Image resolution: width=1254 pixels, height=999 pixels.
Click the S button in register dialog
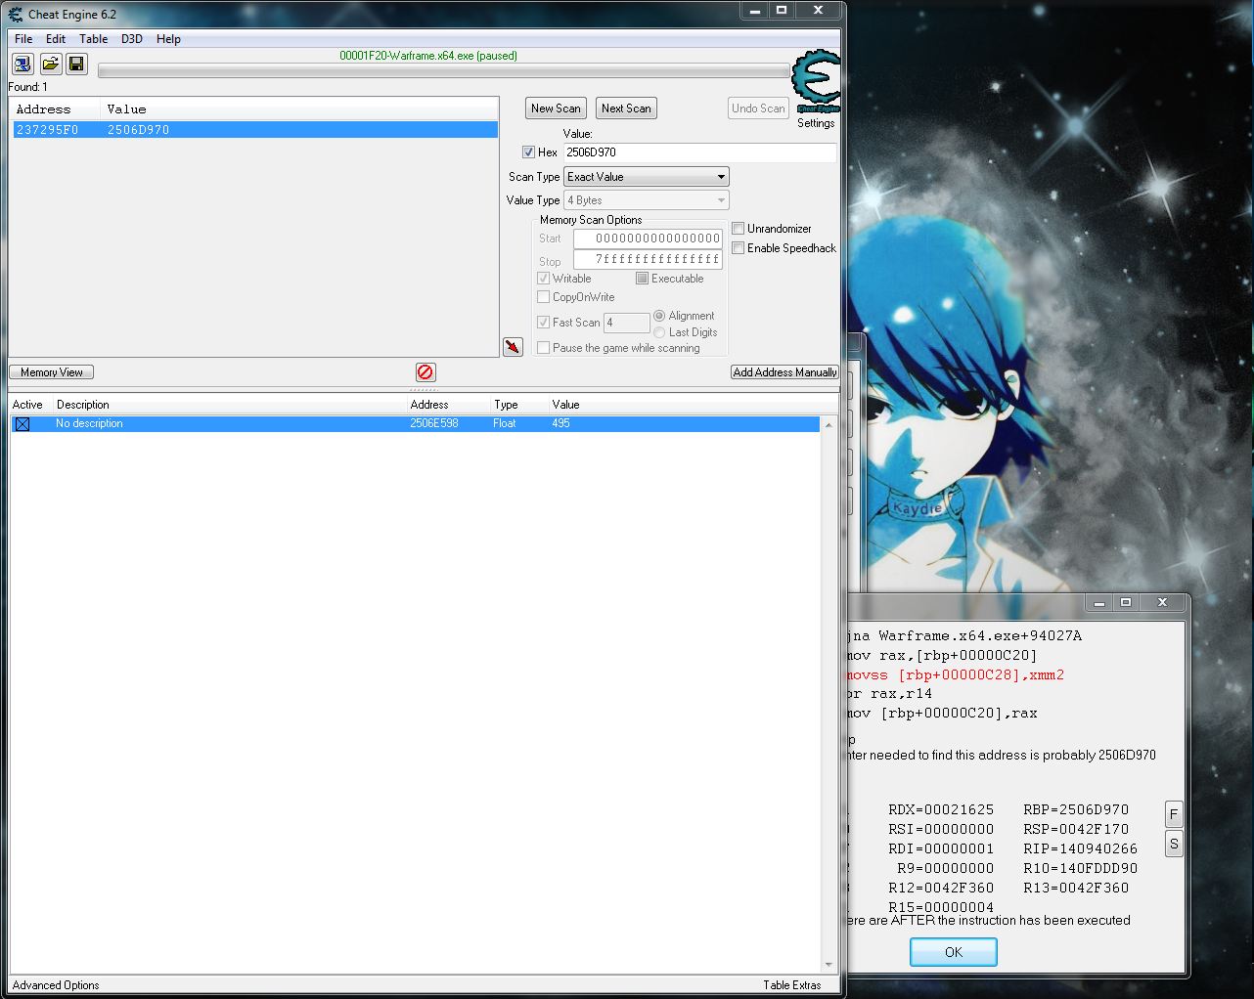[1174, 844]
